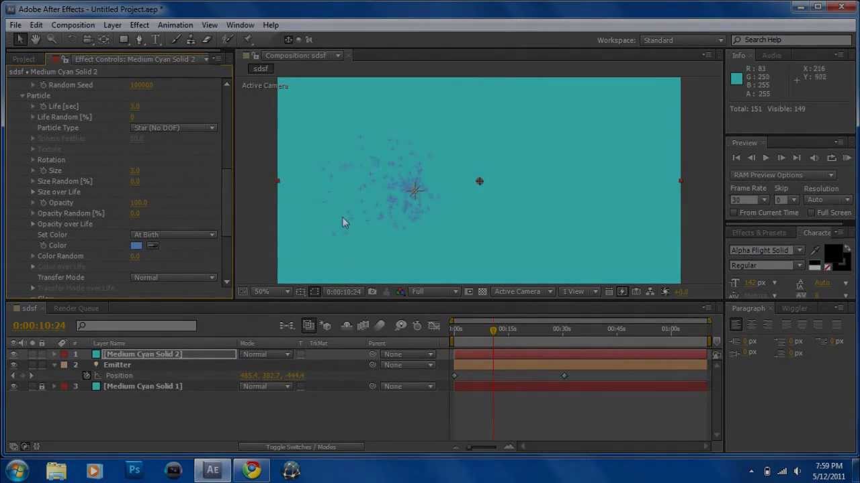860x483 pixels.
Task: Open the Particle Type dropdown
Action: click(x=174, y=127)
